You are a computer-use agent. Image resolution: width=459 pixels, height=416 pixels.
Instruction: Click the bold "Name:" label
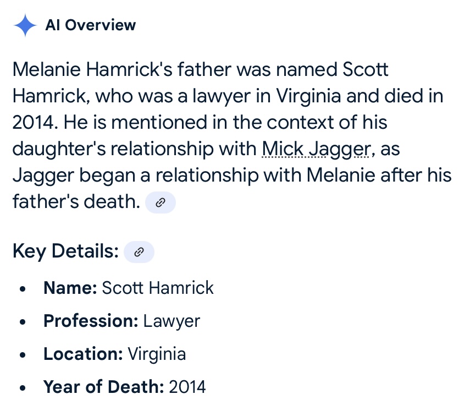coord(70,288)
